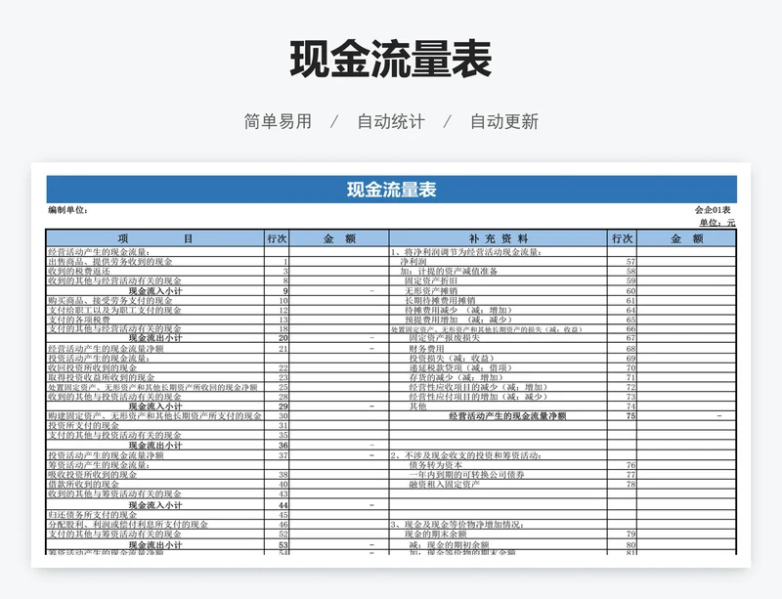Image resolution: width=782 pixels, height=599 pixels.
Task: Select row 一年内到期的可转换公司债券
Action: tap(467, 474)
